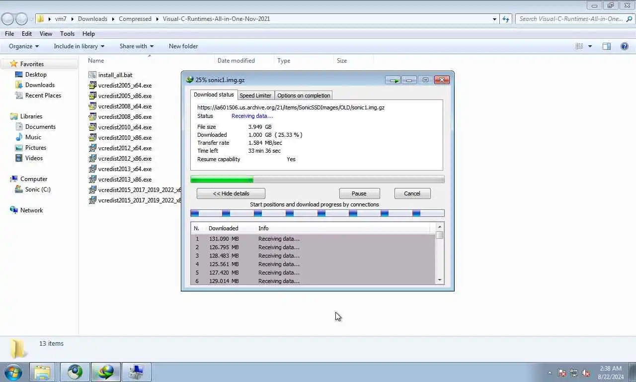
Task: Select the vcredist2013_x86.exe file icon
Action: pos(92,180)
